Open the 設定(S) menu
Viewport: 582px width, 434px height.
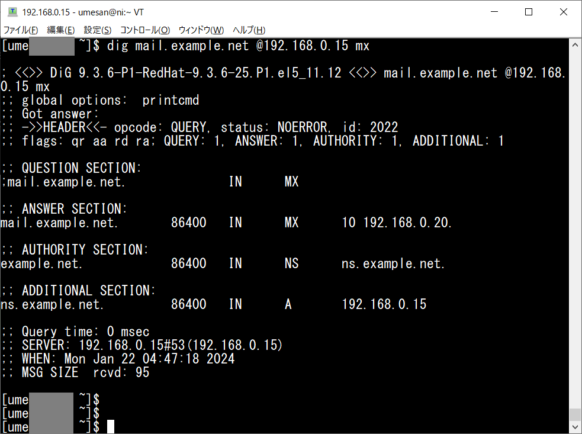coord(97,30)
